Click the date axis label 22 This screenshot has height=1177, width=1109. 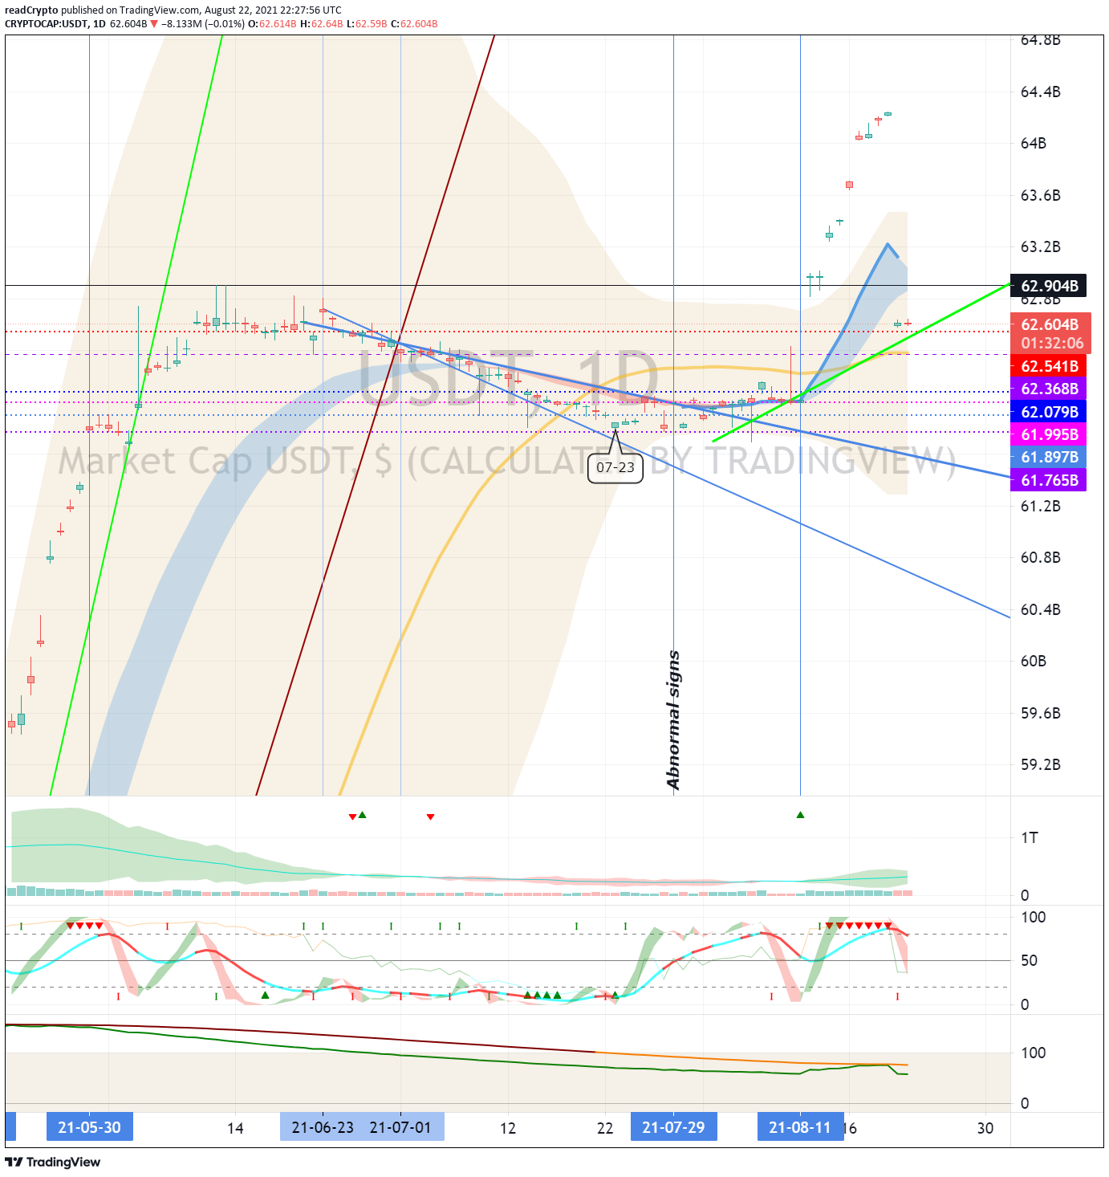605,1128
